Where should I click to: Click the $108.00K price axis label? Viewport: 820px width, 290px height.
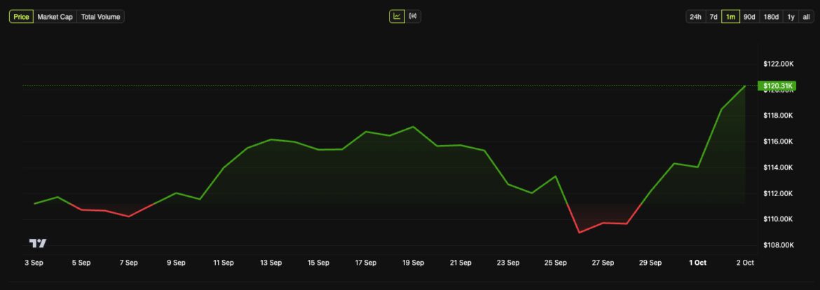[778, 245]
